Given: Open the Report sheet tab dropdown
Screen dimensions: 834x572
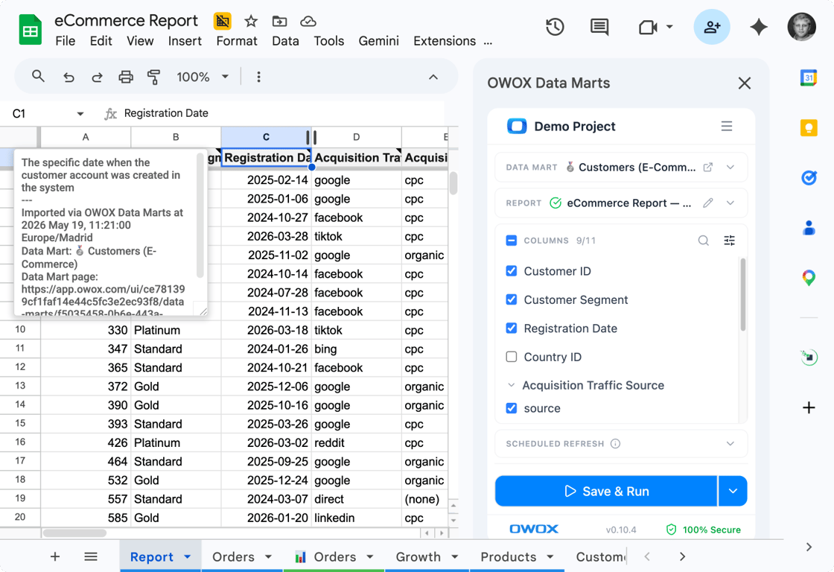Looking at the screenshot, I should pyautogui.click(x=187, y=557).
